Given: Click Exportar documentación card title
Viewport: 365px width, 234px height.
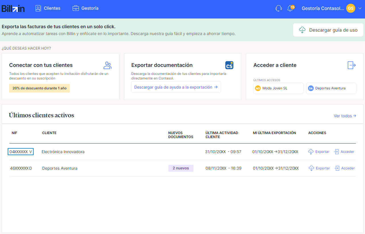Looking at the screenshot, I should (162, 65).
